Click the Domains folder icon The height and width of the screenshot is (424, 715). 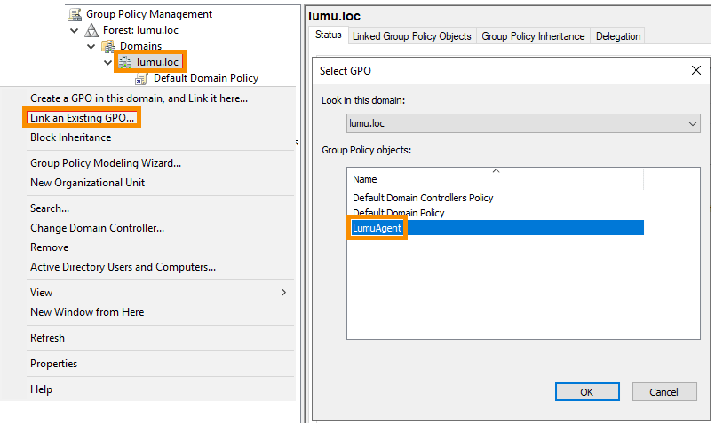pos(108,46)
